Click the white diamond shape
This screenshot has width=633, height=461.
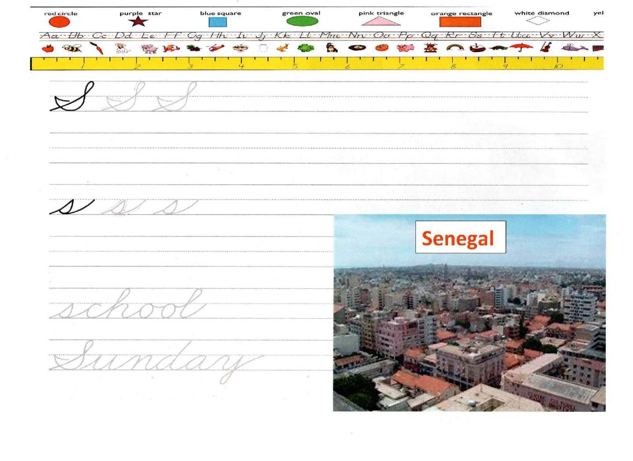point(538,21)
